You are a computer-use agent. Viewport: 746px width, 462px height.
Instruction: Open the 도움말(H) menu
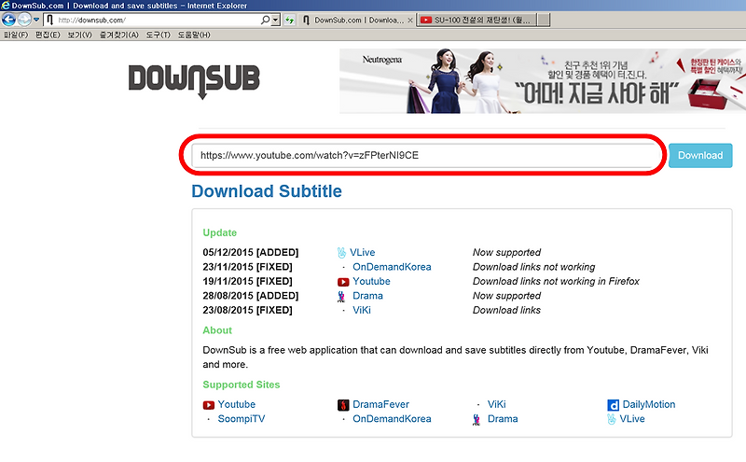tap(194, 35)
